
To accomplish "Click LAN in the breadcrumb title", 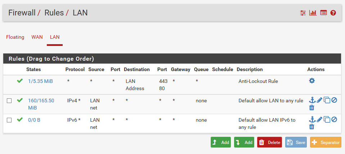I will coord(80,13).
